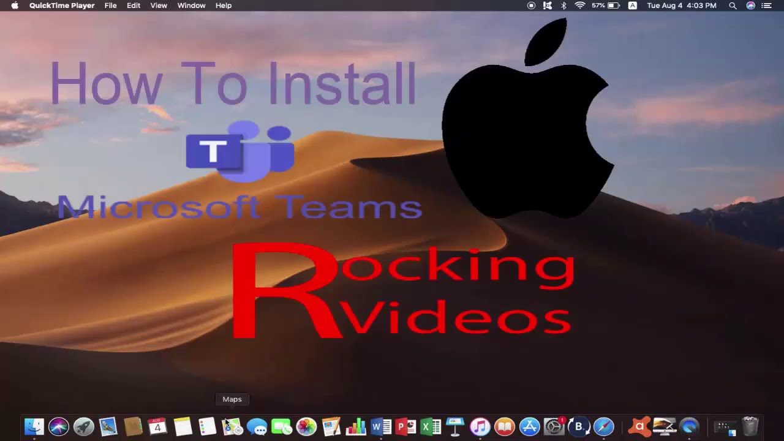Open the Apple menu

click(x=15, y=6)
